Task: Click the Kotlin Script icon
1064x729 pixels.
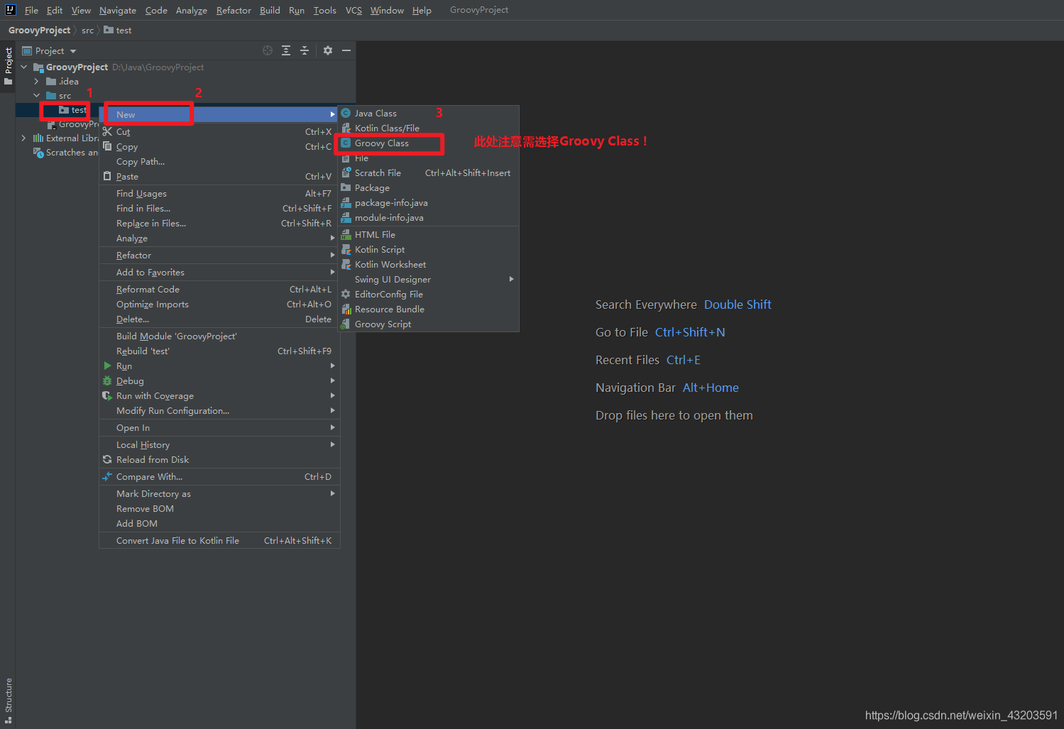Action: [x=346, y=249]
